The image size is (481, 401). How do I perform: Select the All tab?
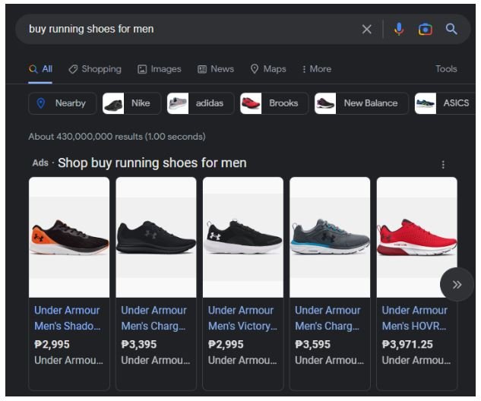40,69
